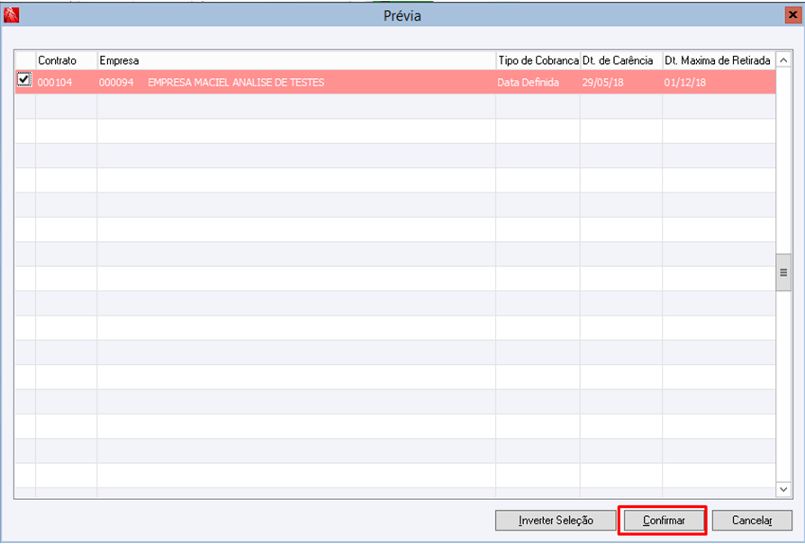Click the Inverter Seleção button

click(x=556, y=521)
